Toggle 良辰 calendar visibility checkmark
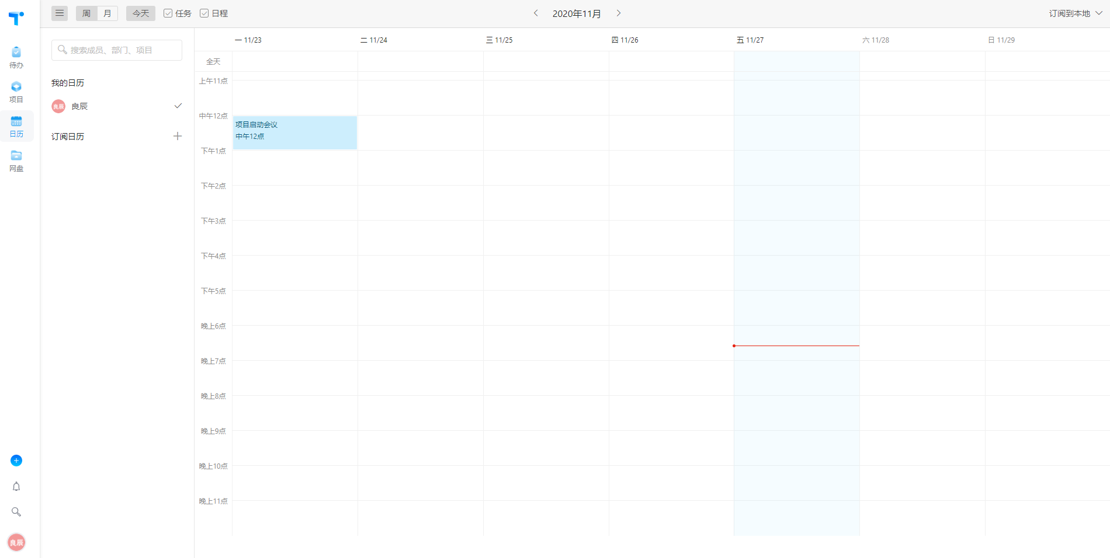The width and height of the screenshot is (1110, 558). [178, 106]
